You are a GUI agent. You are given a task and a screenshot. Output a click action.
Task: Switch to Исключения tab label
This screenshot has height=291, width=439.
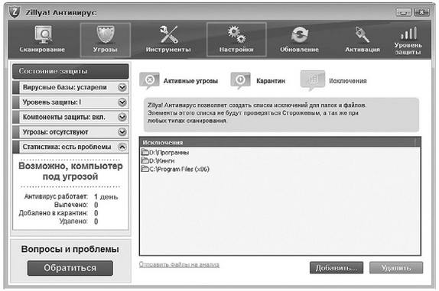(x=348, y=81)
